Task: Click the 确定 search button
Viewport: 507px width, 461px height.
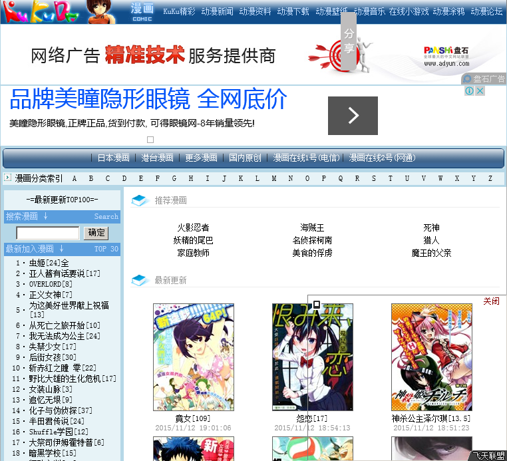Action: click(96, 233)
